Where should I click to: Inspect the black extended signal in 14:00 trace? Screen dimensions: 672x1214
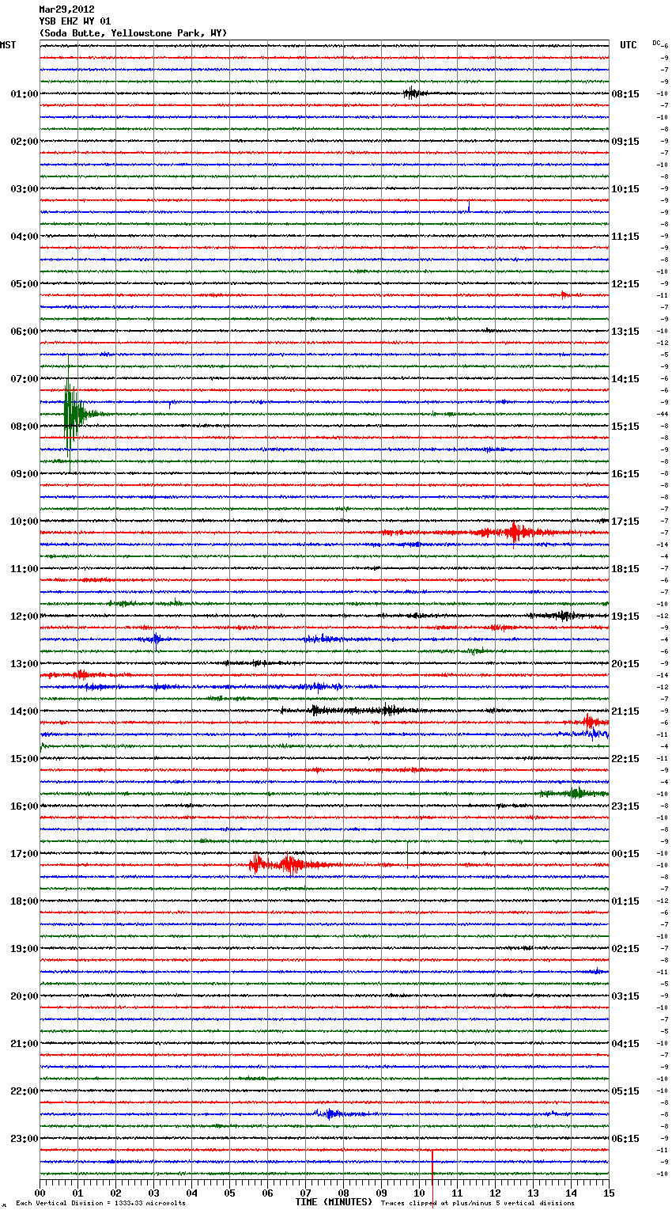352,710
